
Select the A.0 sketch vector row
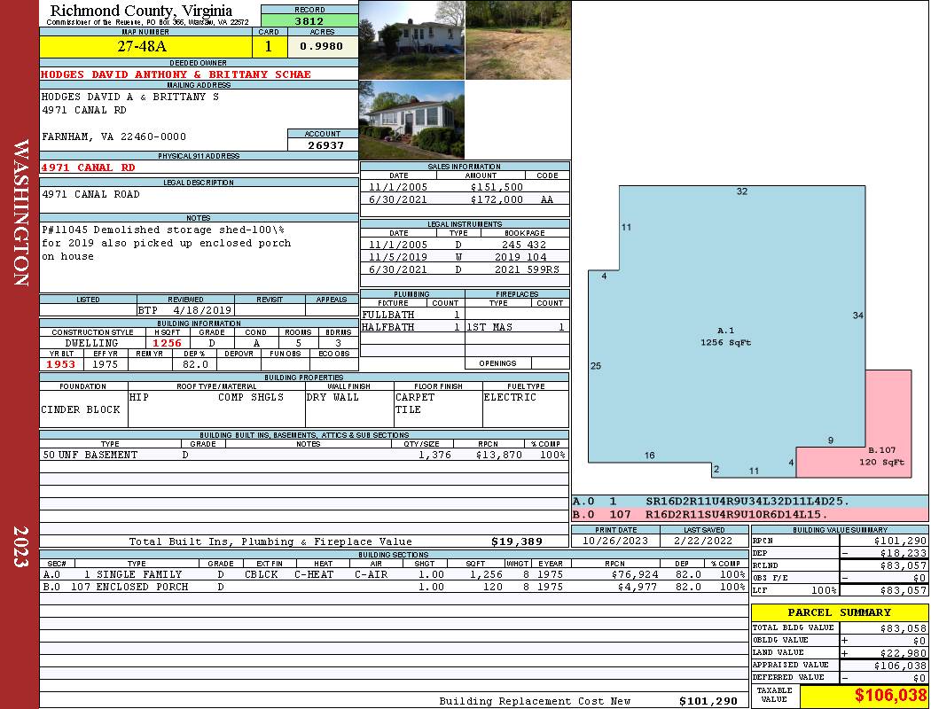tap(750, 502)
